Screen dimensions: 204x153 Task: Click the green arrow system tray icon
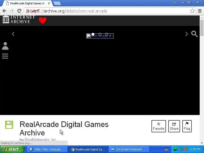pyautogui.click(x=175, y=149)
